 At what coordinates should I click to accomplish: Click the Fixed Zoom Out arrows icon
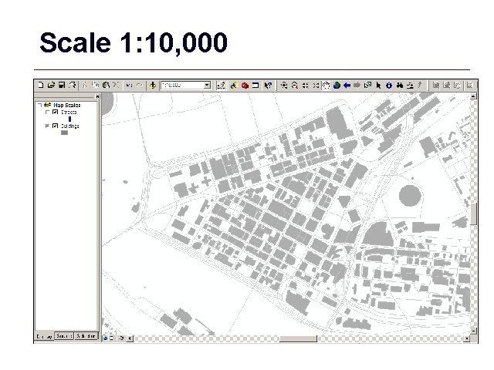(x=316, y=86)
